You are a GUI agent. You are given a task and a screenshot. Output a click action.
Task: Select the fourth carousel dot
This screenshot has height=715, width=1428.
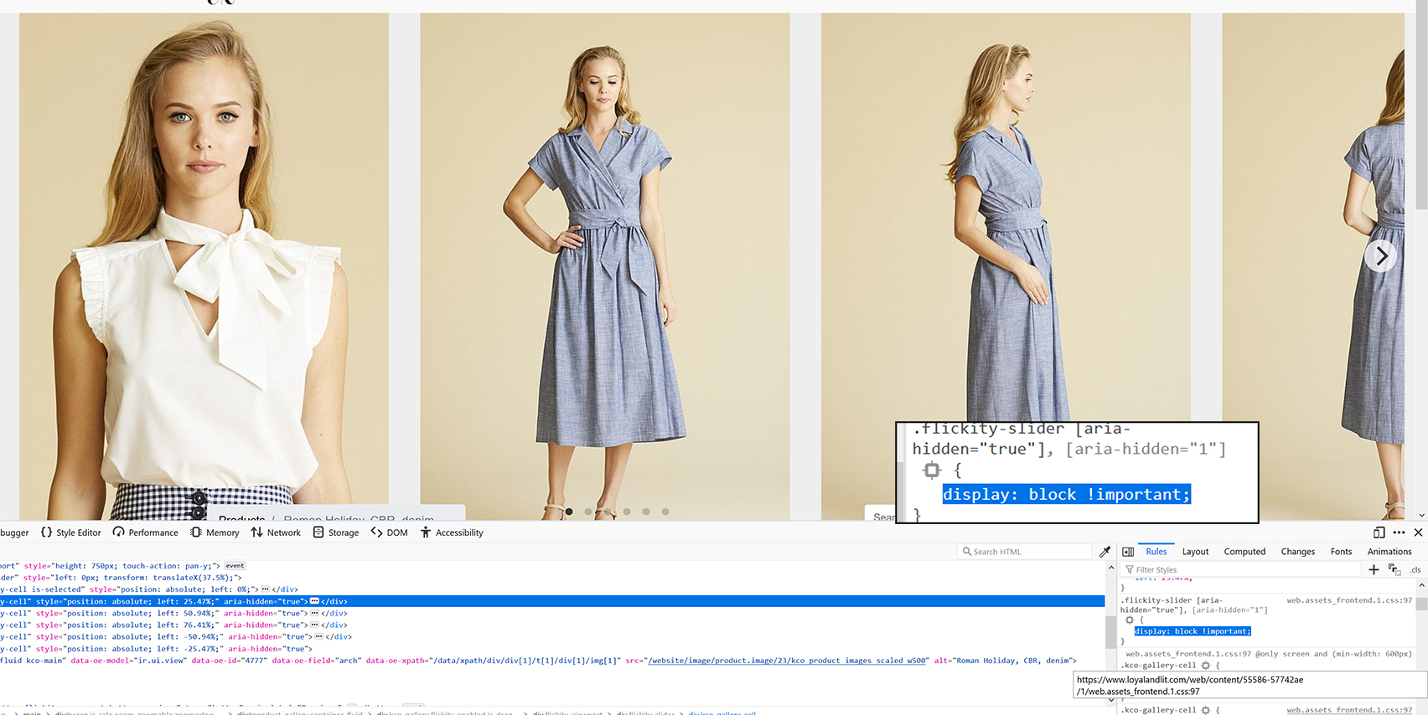[627, 512]
